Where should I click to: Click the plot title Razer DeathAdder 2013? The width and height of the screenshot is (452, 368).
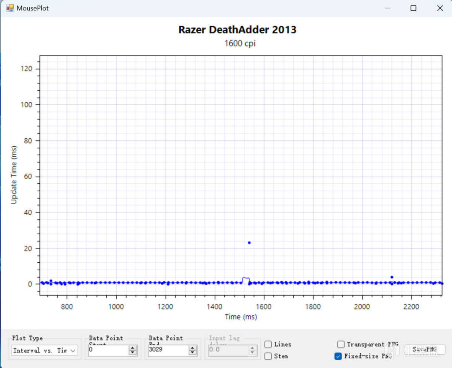click(237, 30)
